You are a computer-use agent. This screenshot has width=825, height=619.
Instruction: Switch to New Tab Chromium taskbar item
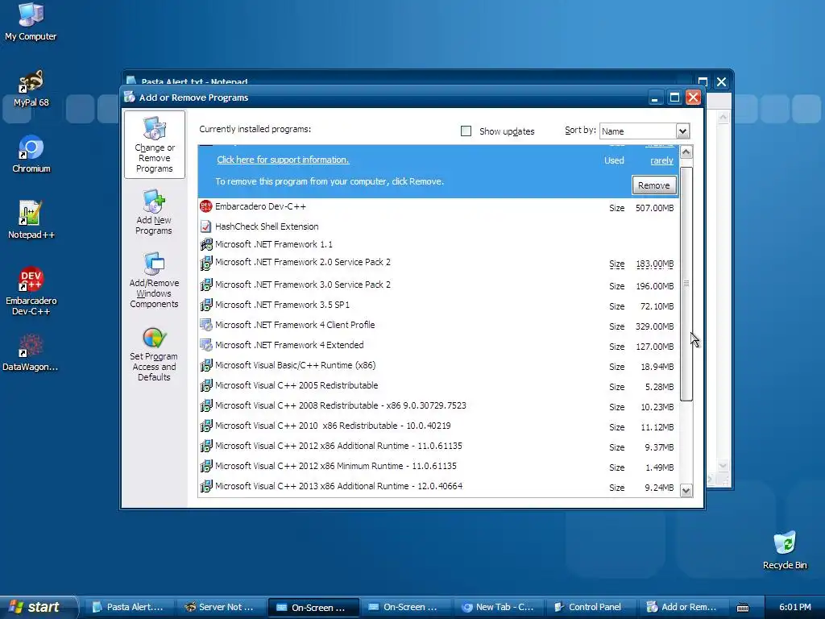(x=498, y=607)
